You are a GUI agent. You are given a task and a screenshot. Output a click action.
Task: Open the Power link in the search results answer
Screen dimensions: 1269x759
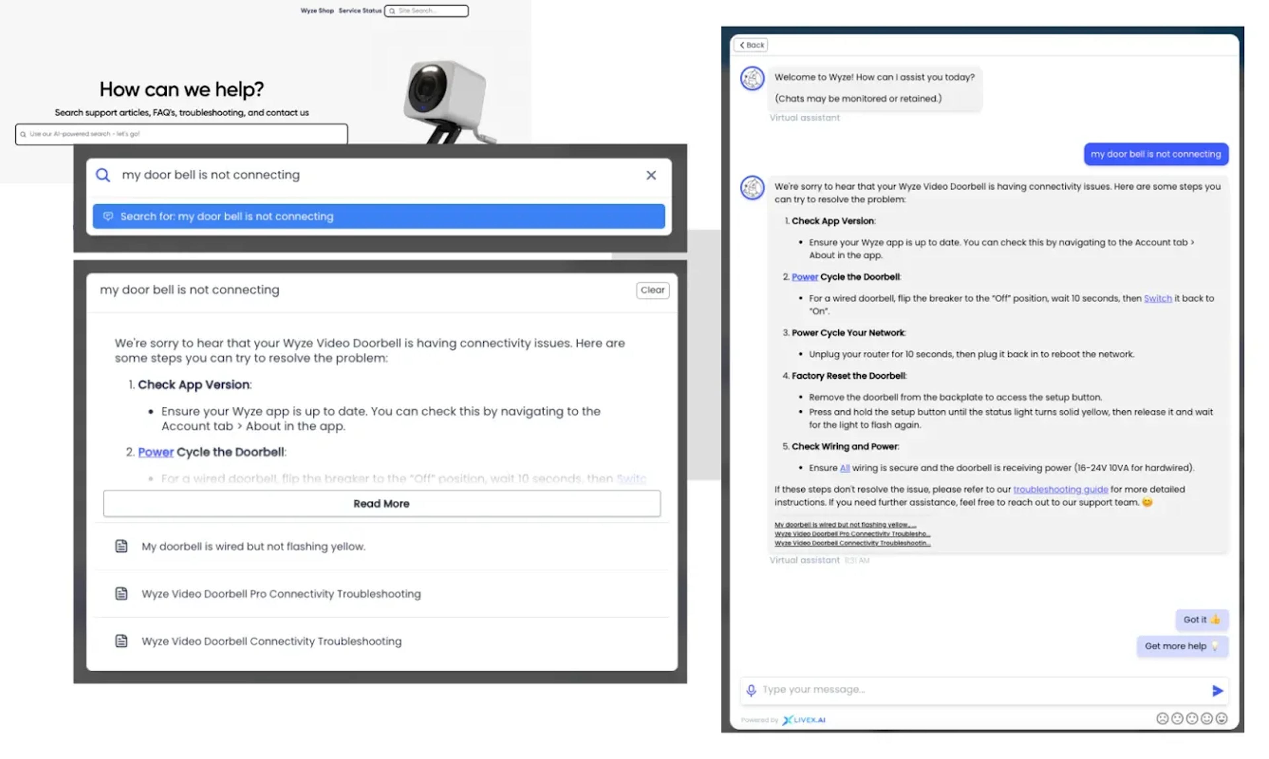[x=156, y=452]
